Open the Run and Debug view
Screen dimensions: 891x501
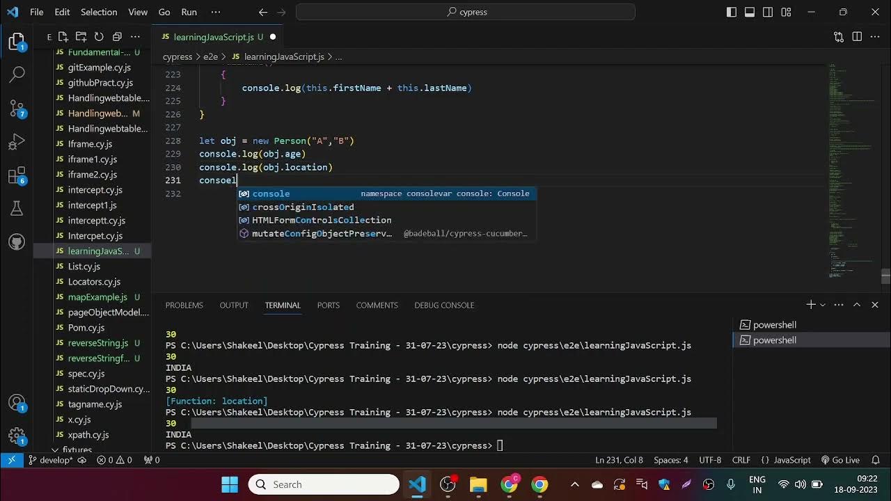(17, 142)
